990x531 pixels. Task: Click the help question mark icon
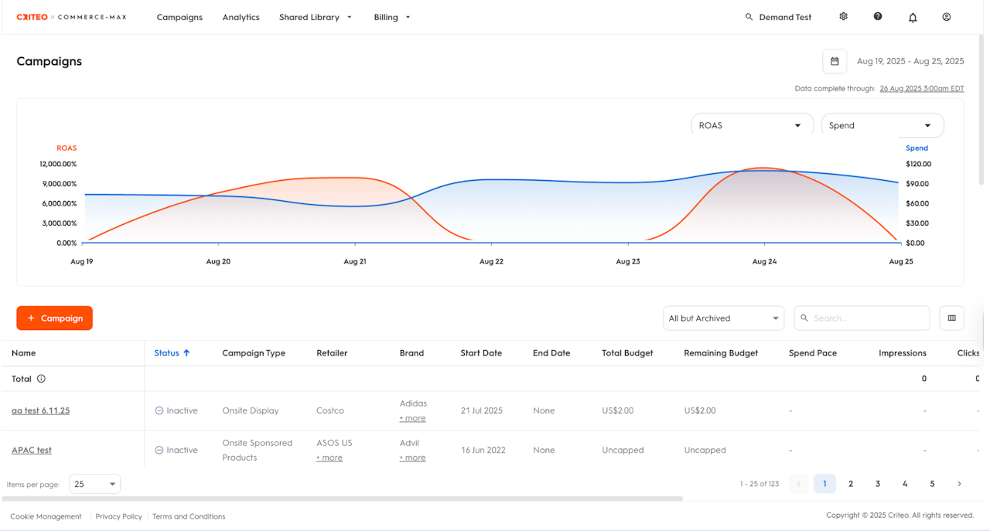coord(878,16)
